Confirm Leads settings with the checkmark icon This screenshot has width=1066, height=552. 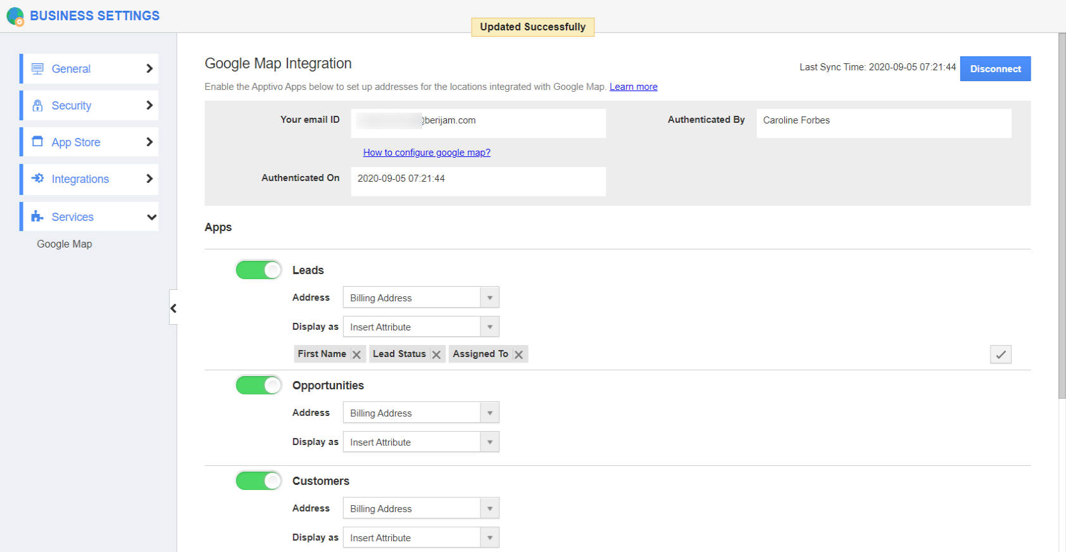[x=1000, y=354]
